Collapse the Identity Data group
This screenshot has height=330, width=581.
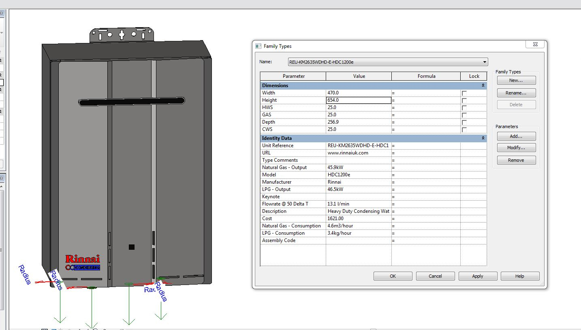[x=483, y=138]
